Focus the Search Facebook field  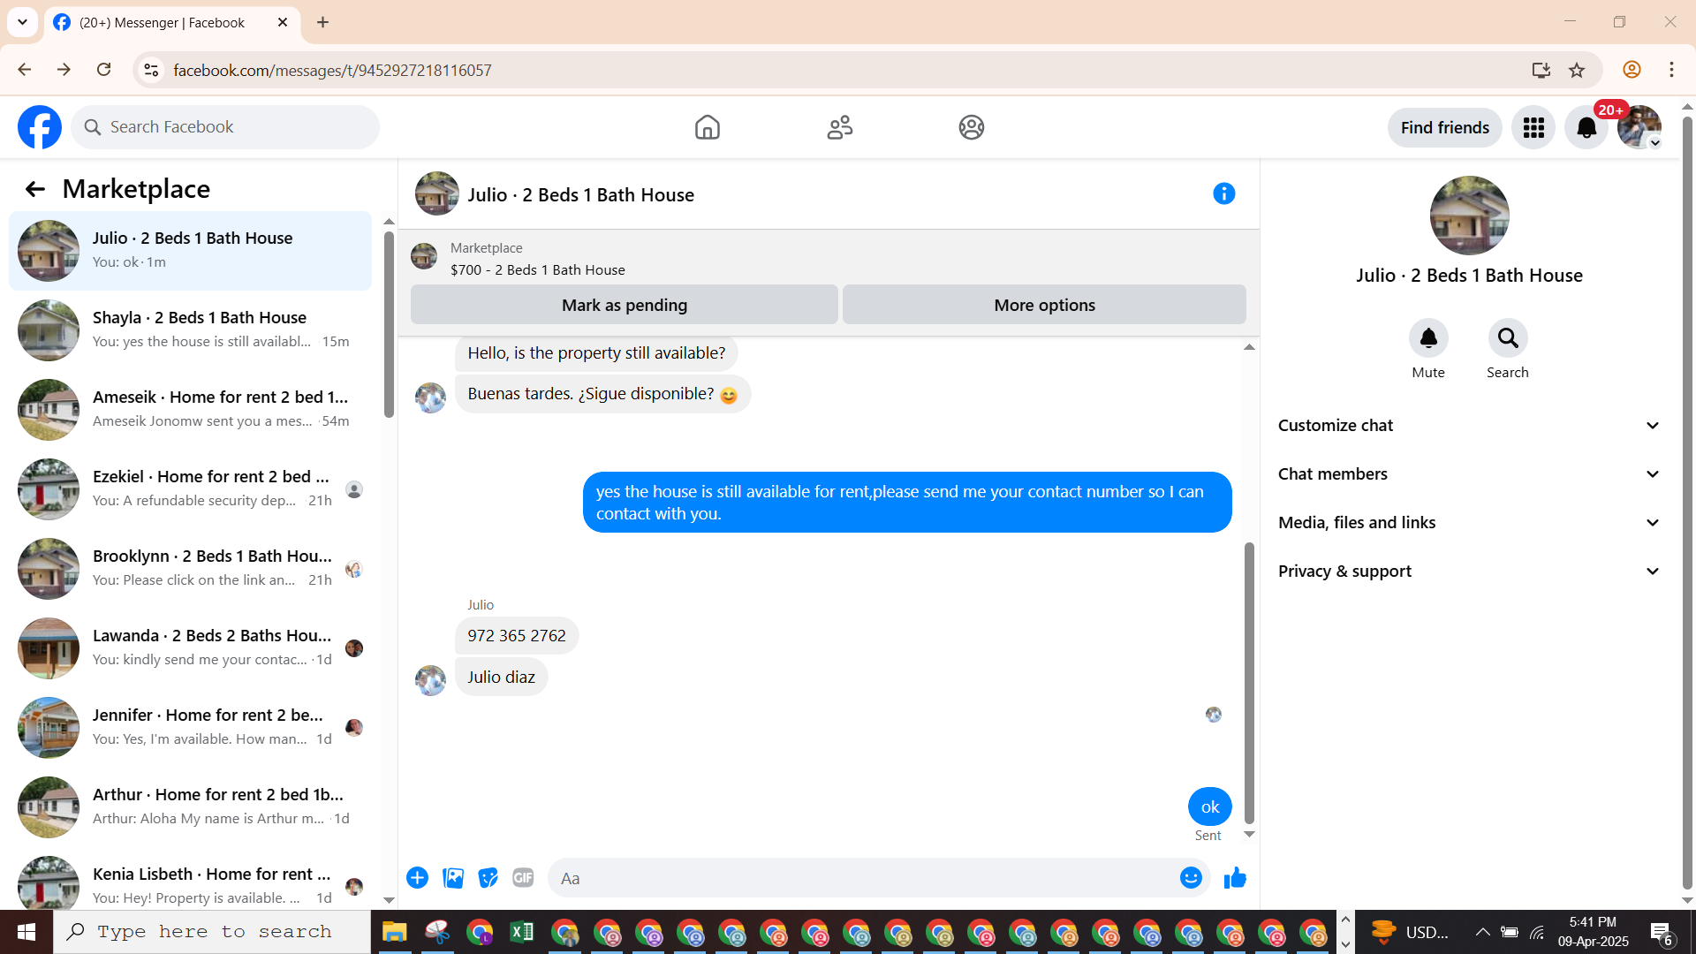tap(225, 127)
